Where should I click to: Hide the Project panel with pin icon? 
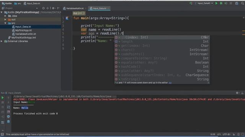[x=58, y=8]
